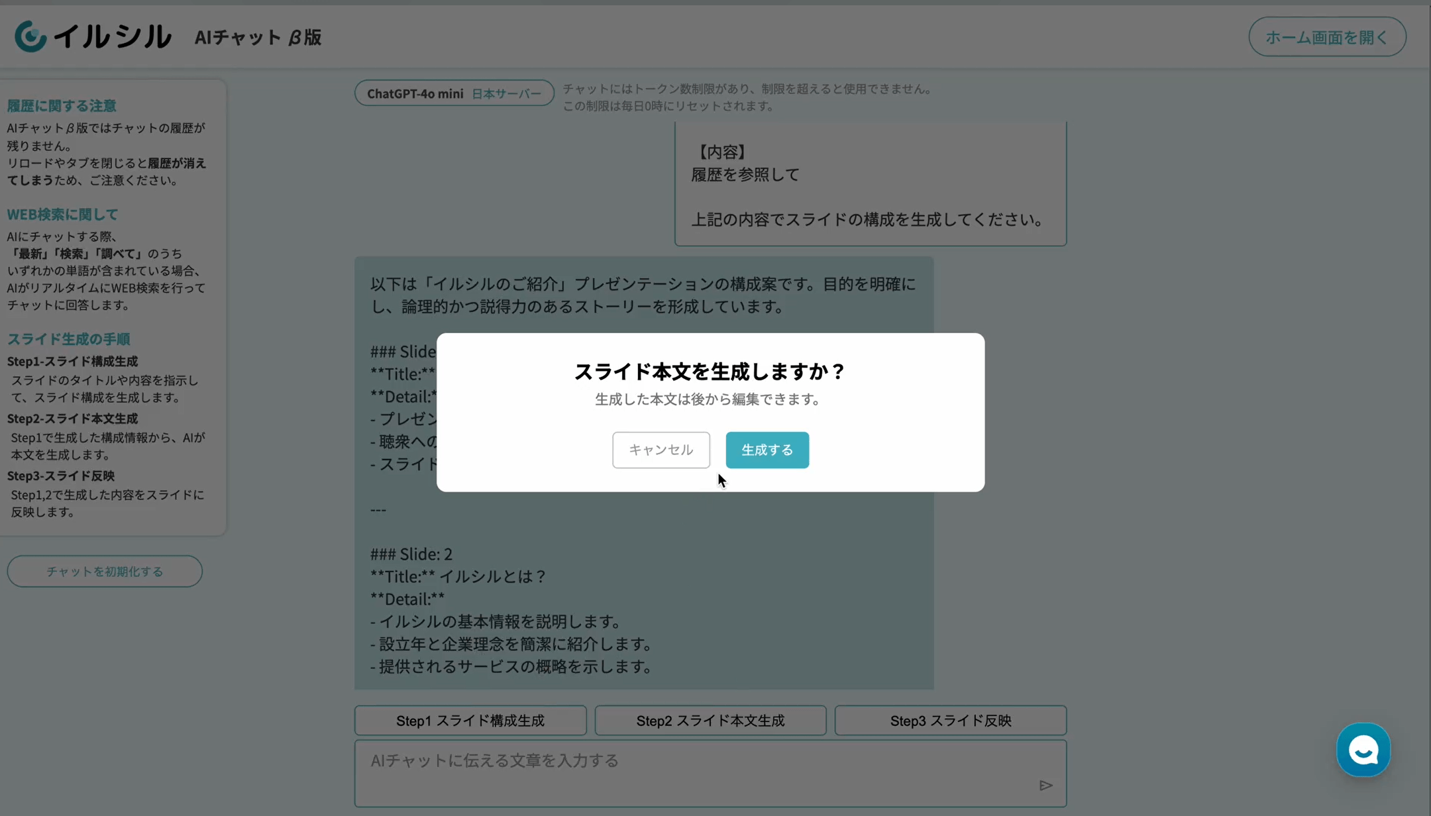Image resolution: width=1431 pixels, height=816 pixels.
Task: Click the WEB検索に関して heading
Action: (x=62, y=215)
